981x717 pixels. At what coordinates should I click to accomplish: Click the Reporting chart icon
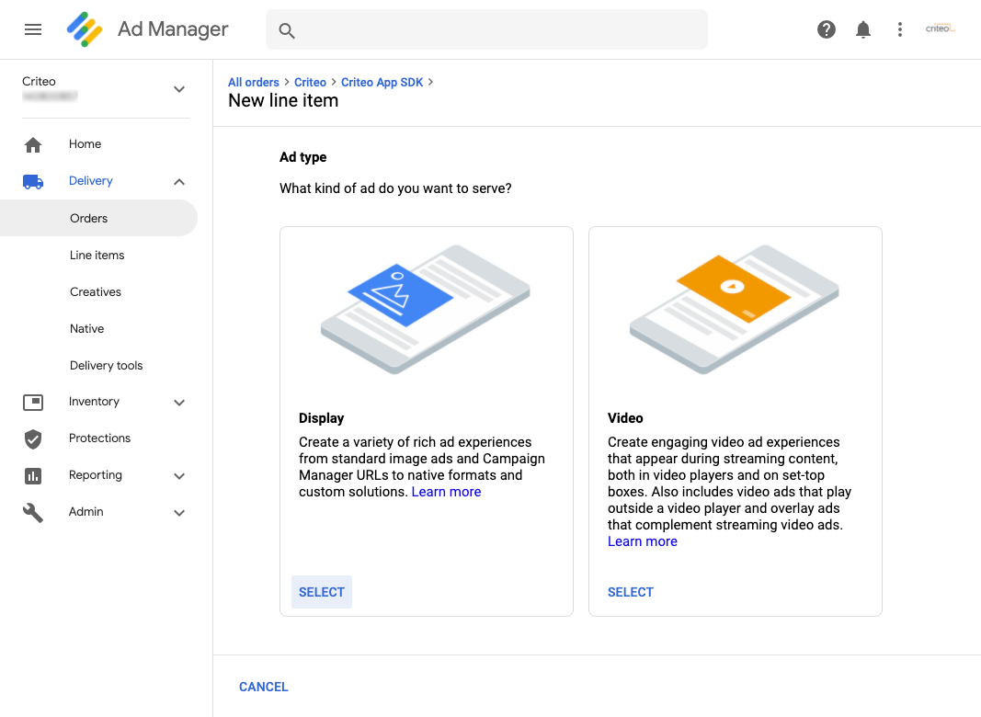coord(33,475)
